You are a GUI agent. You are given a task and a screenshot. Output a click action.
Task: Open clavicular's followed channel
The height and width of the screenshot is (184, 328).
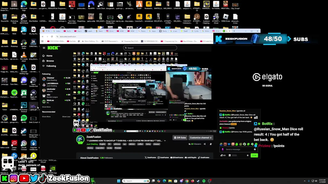56,90
